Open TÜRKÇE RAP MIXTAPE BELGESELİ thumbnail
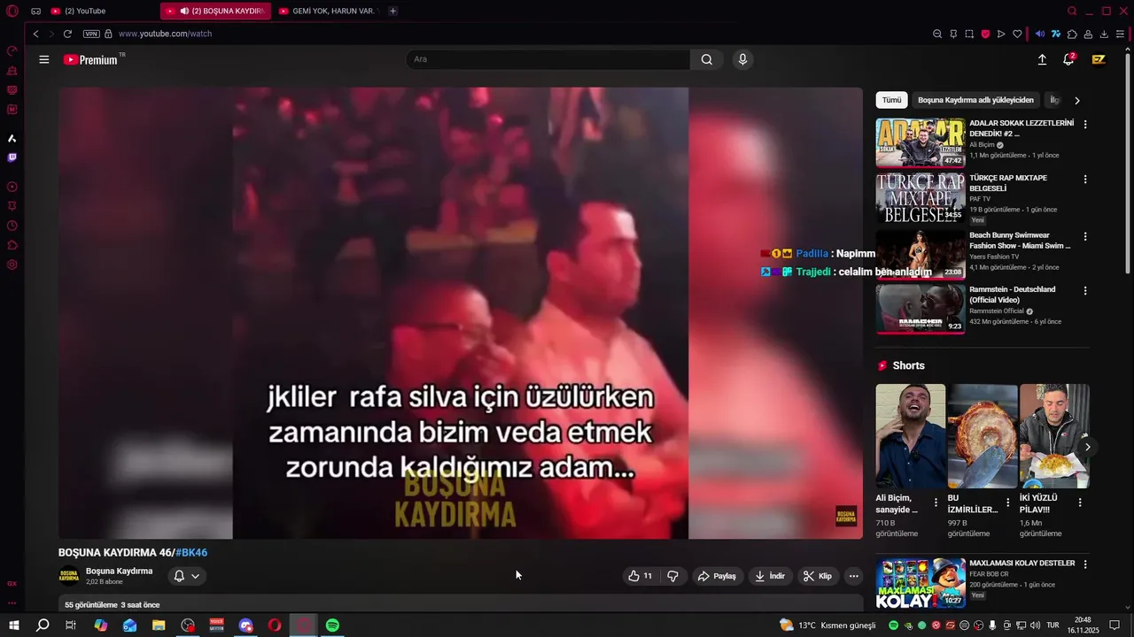 click(920, 196)
